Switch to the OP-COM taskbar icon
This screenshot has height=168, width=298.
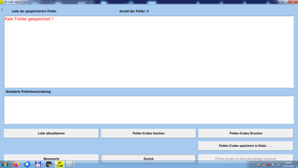click(x=60, y=164)
